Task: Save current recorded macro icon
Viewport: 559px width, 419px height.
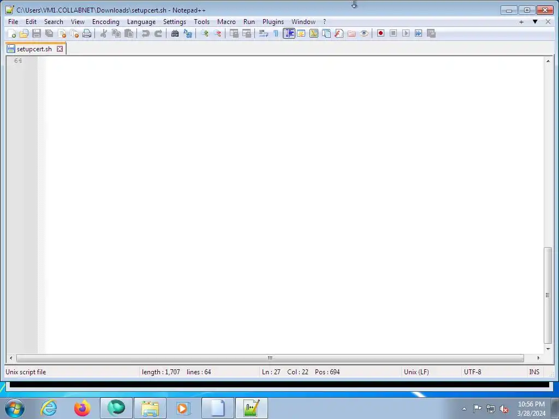Action: point(431,33)
